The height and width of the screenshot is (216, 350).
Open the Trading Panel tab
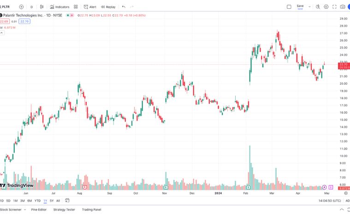point(91,210)
